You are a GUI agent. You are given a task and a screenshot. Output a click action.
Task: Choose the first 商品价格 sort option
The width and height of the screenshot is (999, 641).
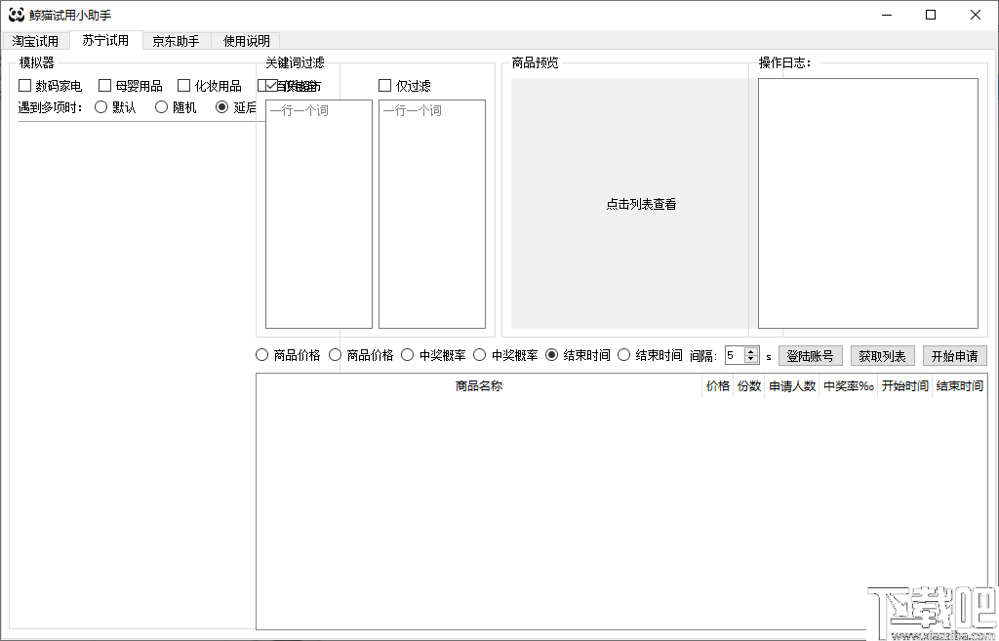click(x=262, y=355)
